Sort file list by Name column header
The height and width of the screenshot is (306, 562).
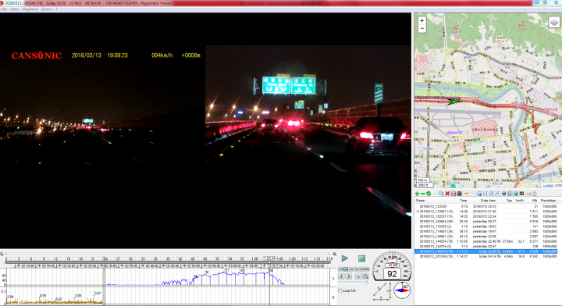[x=420, y=201]
